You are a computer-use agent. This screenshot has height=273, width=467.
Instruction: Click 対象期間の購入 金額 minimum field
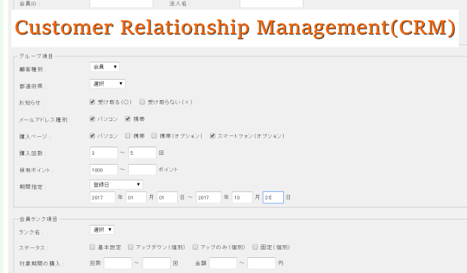223,263
